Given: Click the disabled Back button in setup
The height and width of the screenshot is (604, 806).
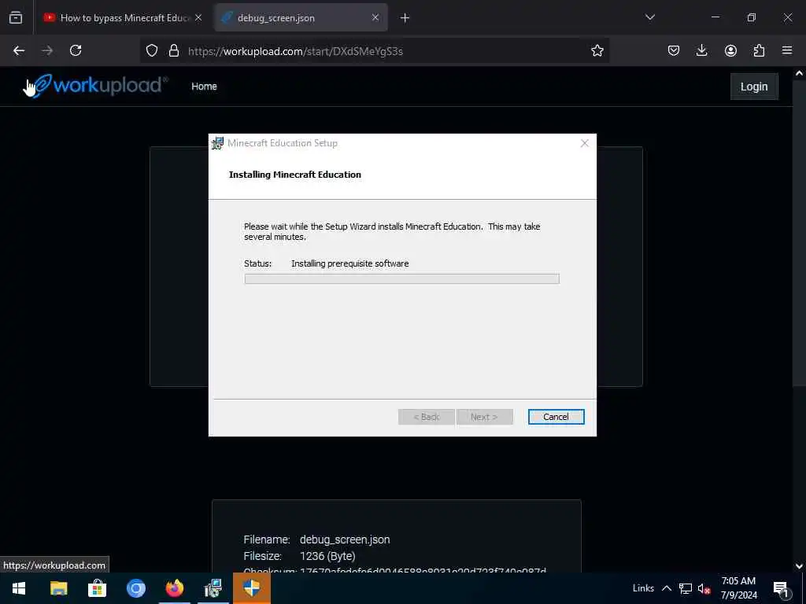Looking at the screenshot, I should [427, 417].
